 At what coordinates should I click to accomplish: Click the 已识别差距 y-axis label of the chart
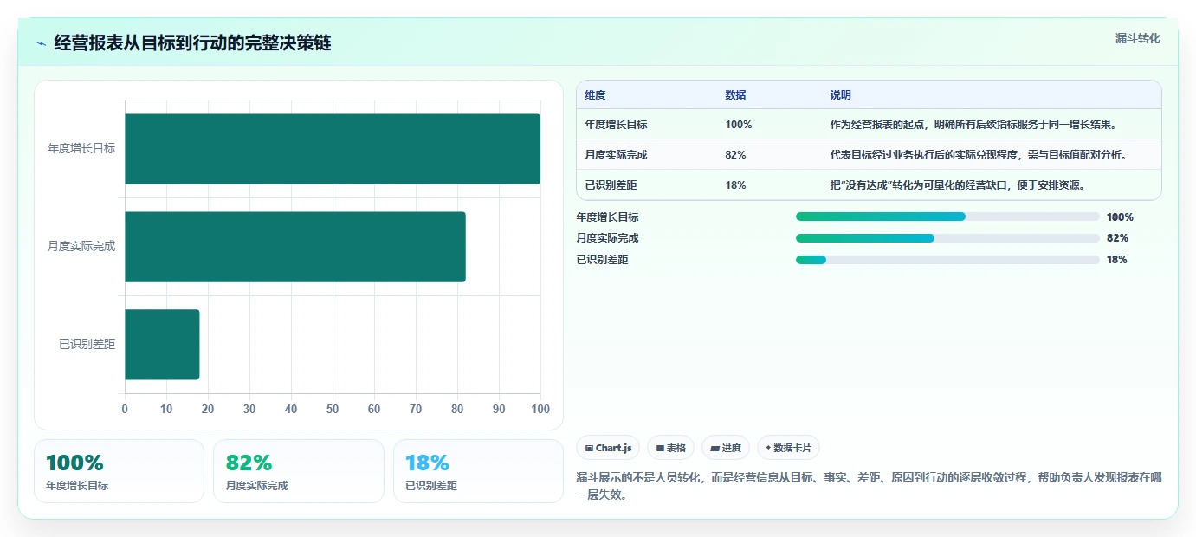coord(87,344)
